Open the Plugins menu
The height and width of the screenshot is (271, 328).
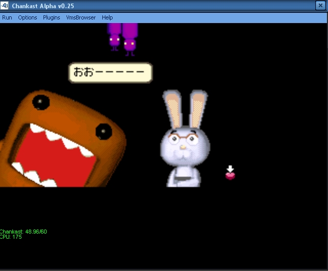tap(52, 17)
